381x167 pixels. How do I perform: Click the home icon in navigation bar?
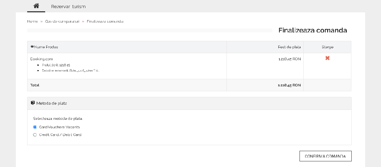(x=36, y=6)
